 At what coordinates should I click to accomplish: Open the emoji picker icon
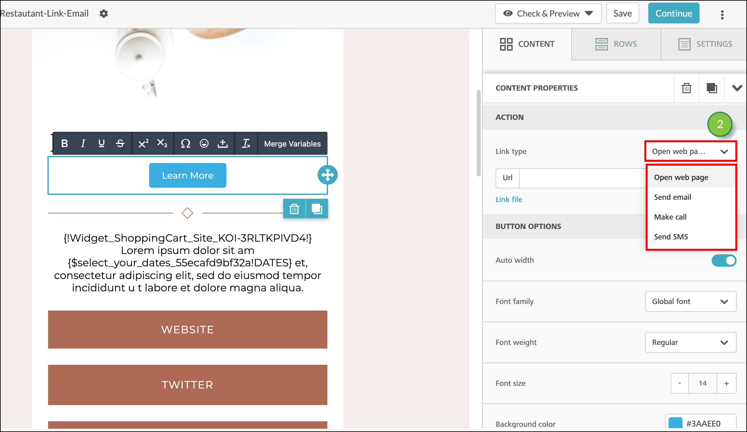tap(204, 144)
